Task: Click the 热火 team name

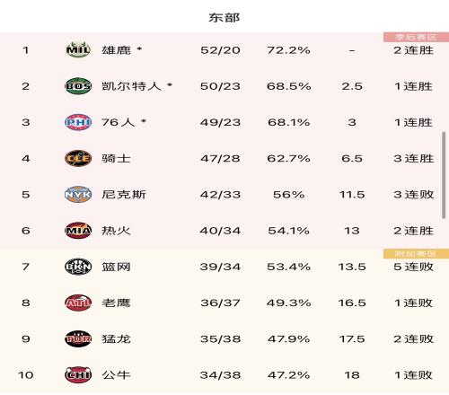Action: (x=116, y=231)
